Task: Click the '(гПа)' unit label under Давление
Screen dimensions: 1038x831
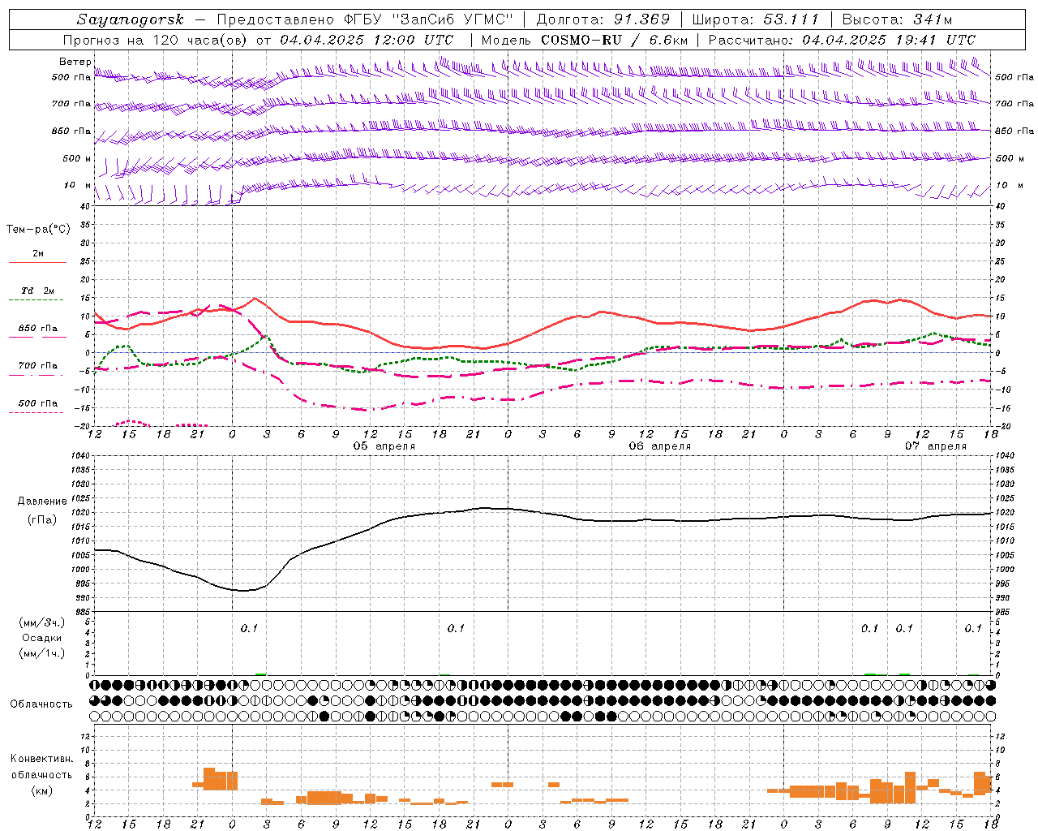Action: (x=42, y=520)
